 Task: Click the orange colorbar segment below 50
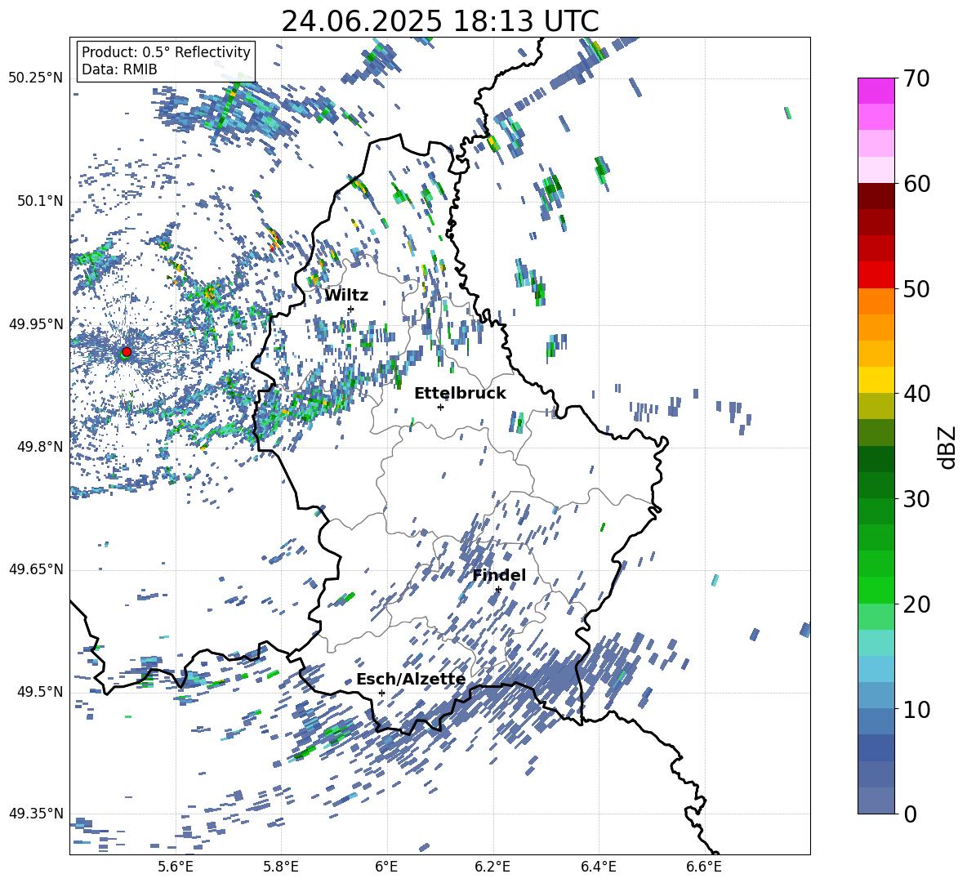tap(876, 301)
